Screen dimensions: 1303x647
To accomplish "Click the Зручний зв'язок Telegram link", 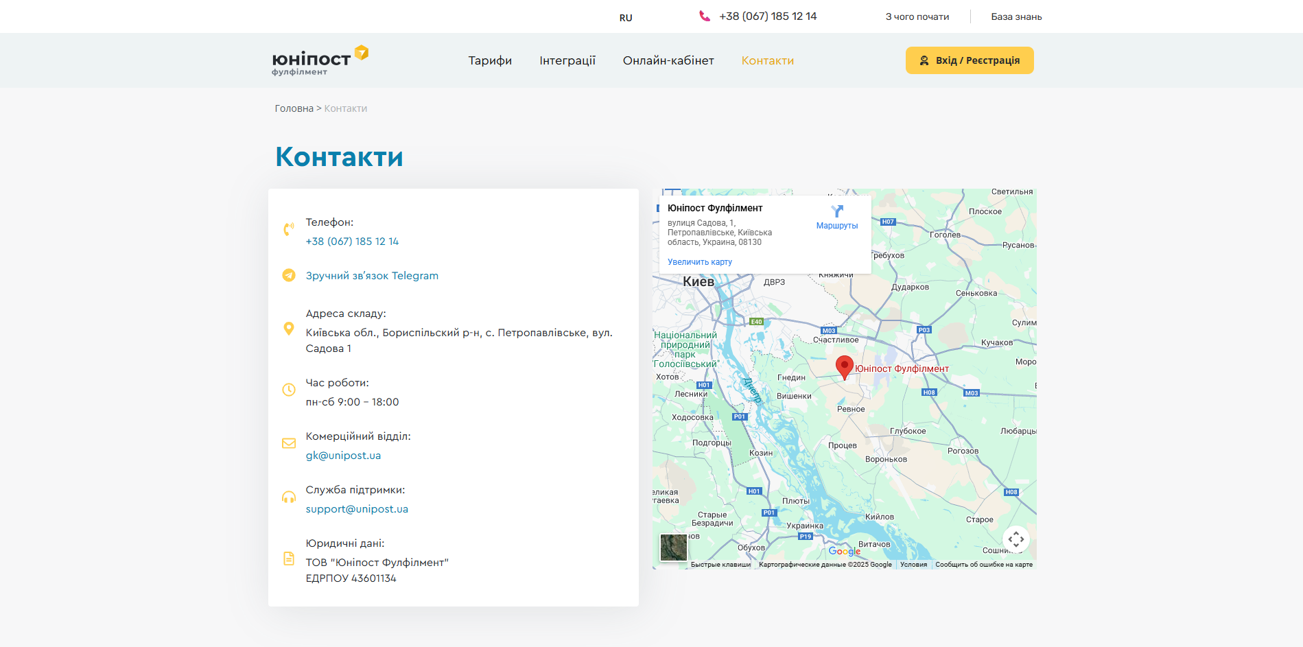I will tap(371, 276).
